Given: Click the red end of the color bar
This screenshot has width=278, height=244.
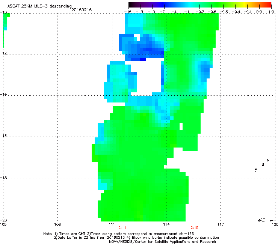Looking at the screenshot, I should pyautogui.click(x=268, y=5).
